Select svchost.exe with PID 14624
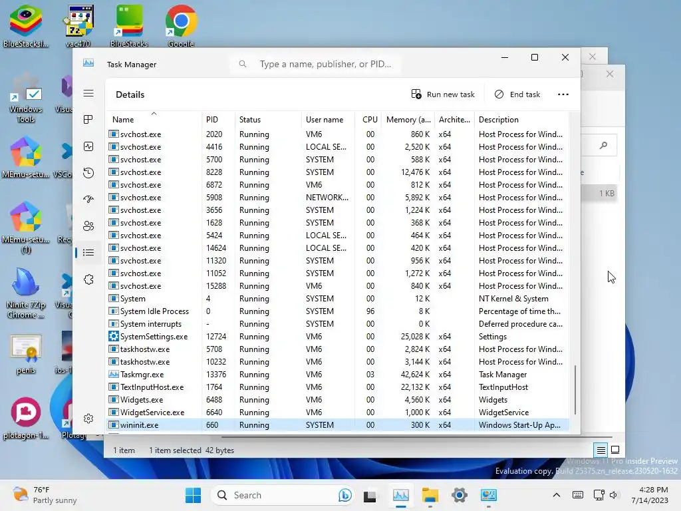 pyautogui.click(x=337, y=248)
